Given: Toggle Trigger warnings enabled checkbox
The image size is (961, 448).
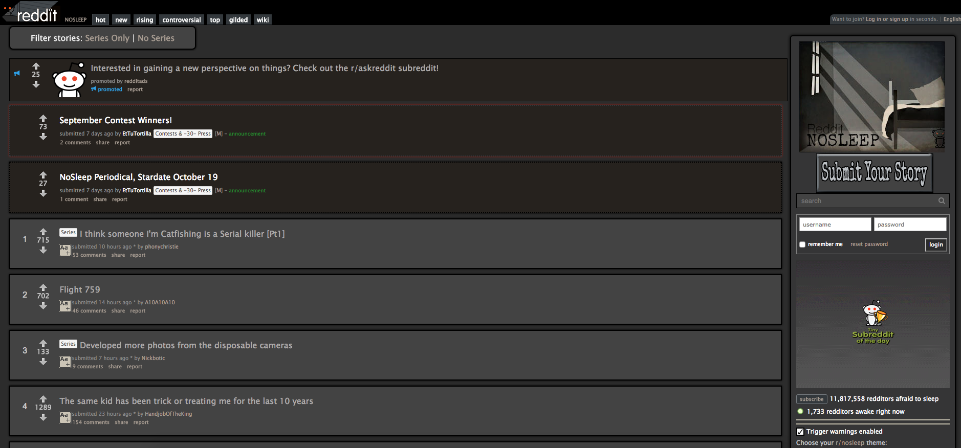Looking at the screenshot, I should tap(800, 432).
